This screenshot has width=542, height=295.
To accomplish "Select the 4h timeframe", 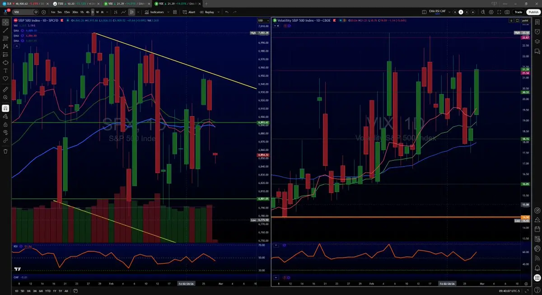I will coord(87,12).
